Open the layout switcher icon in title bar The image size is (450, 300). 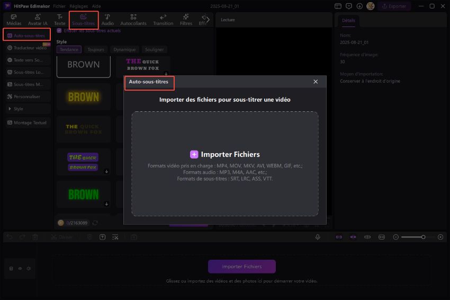coord(338,6)
